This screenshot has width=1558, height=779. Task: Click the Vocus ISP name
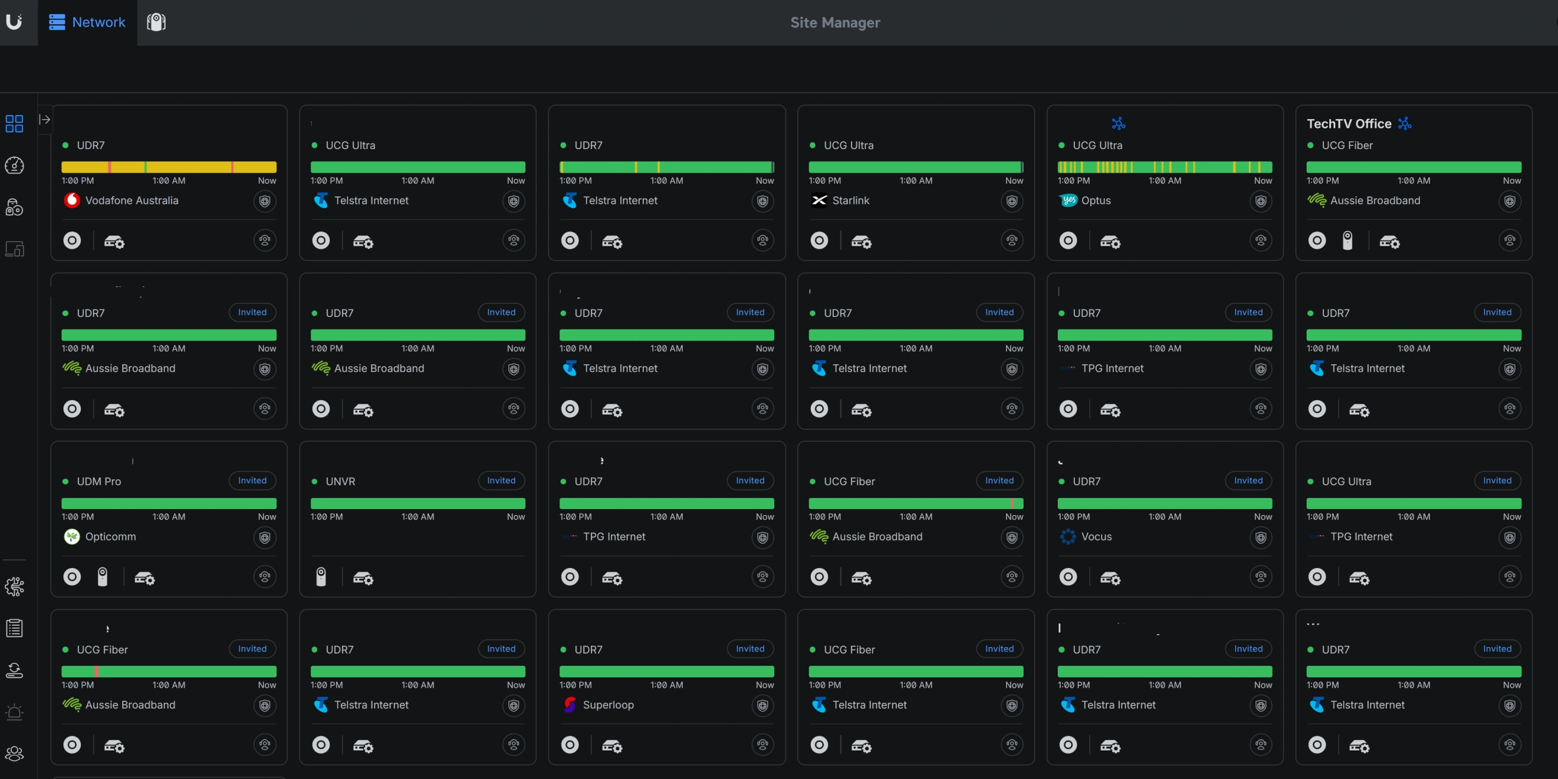tap(1097, 536)
